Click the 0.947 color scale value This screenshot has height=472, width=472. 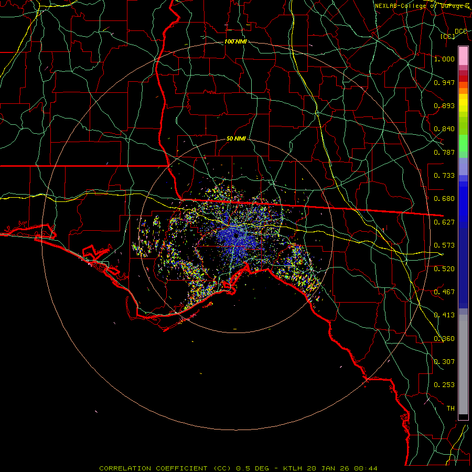coord(444,82)
